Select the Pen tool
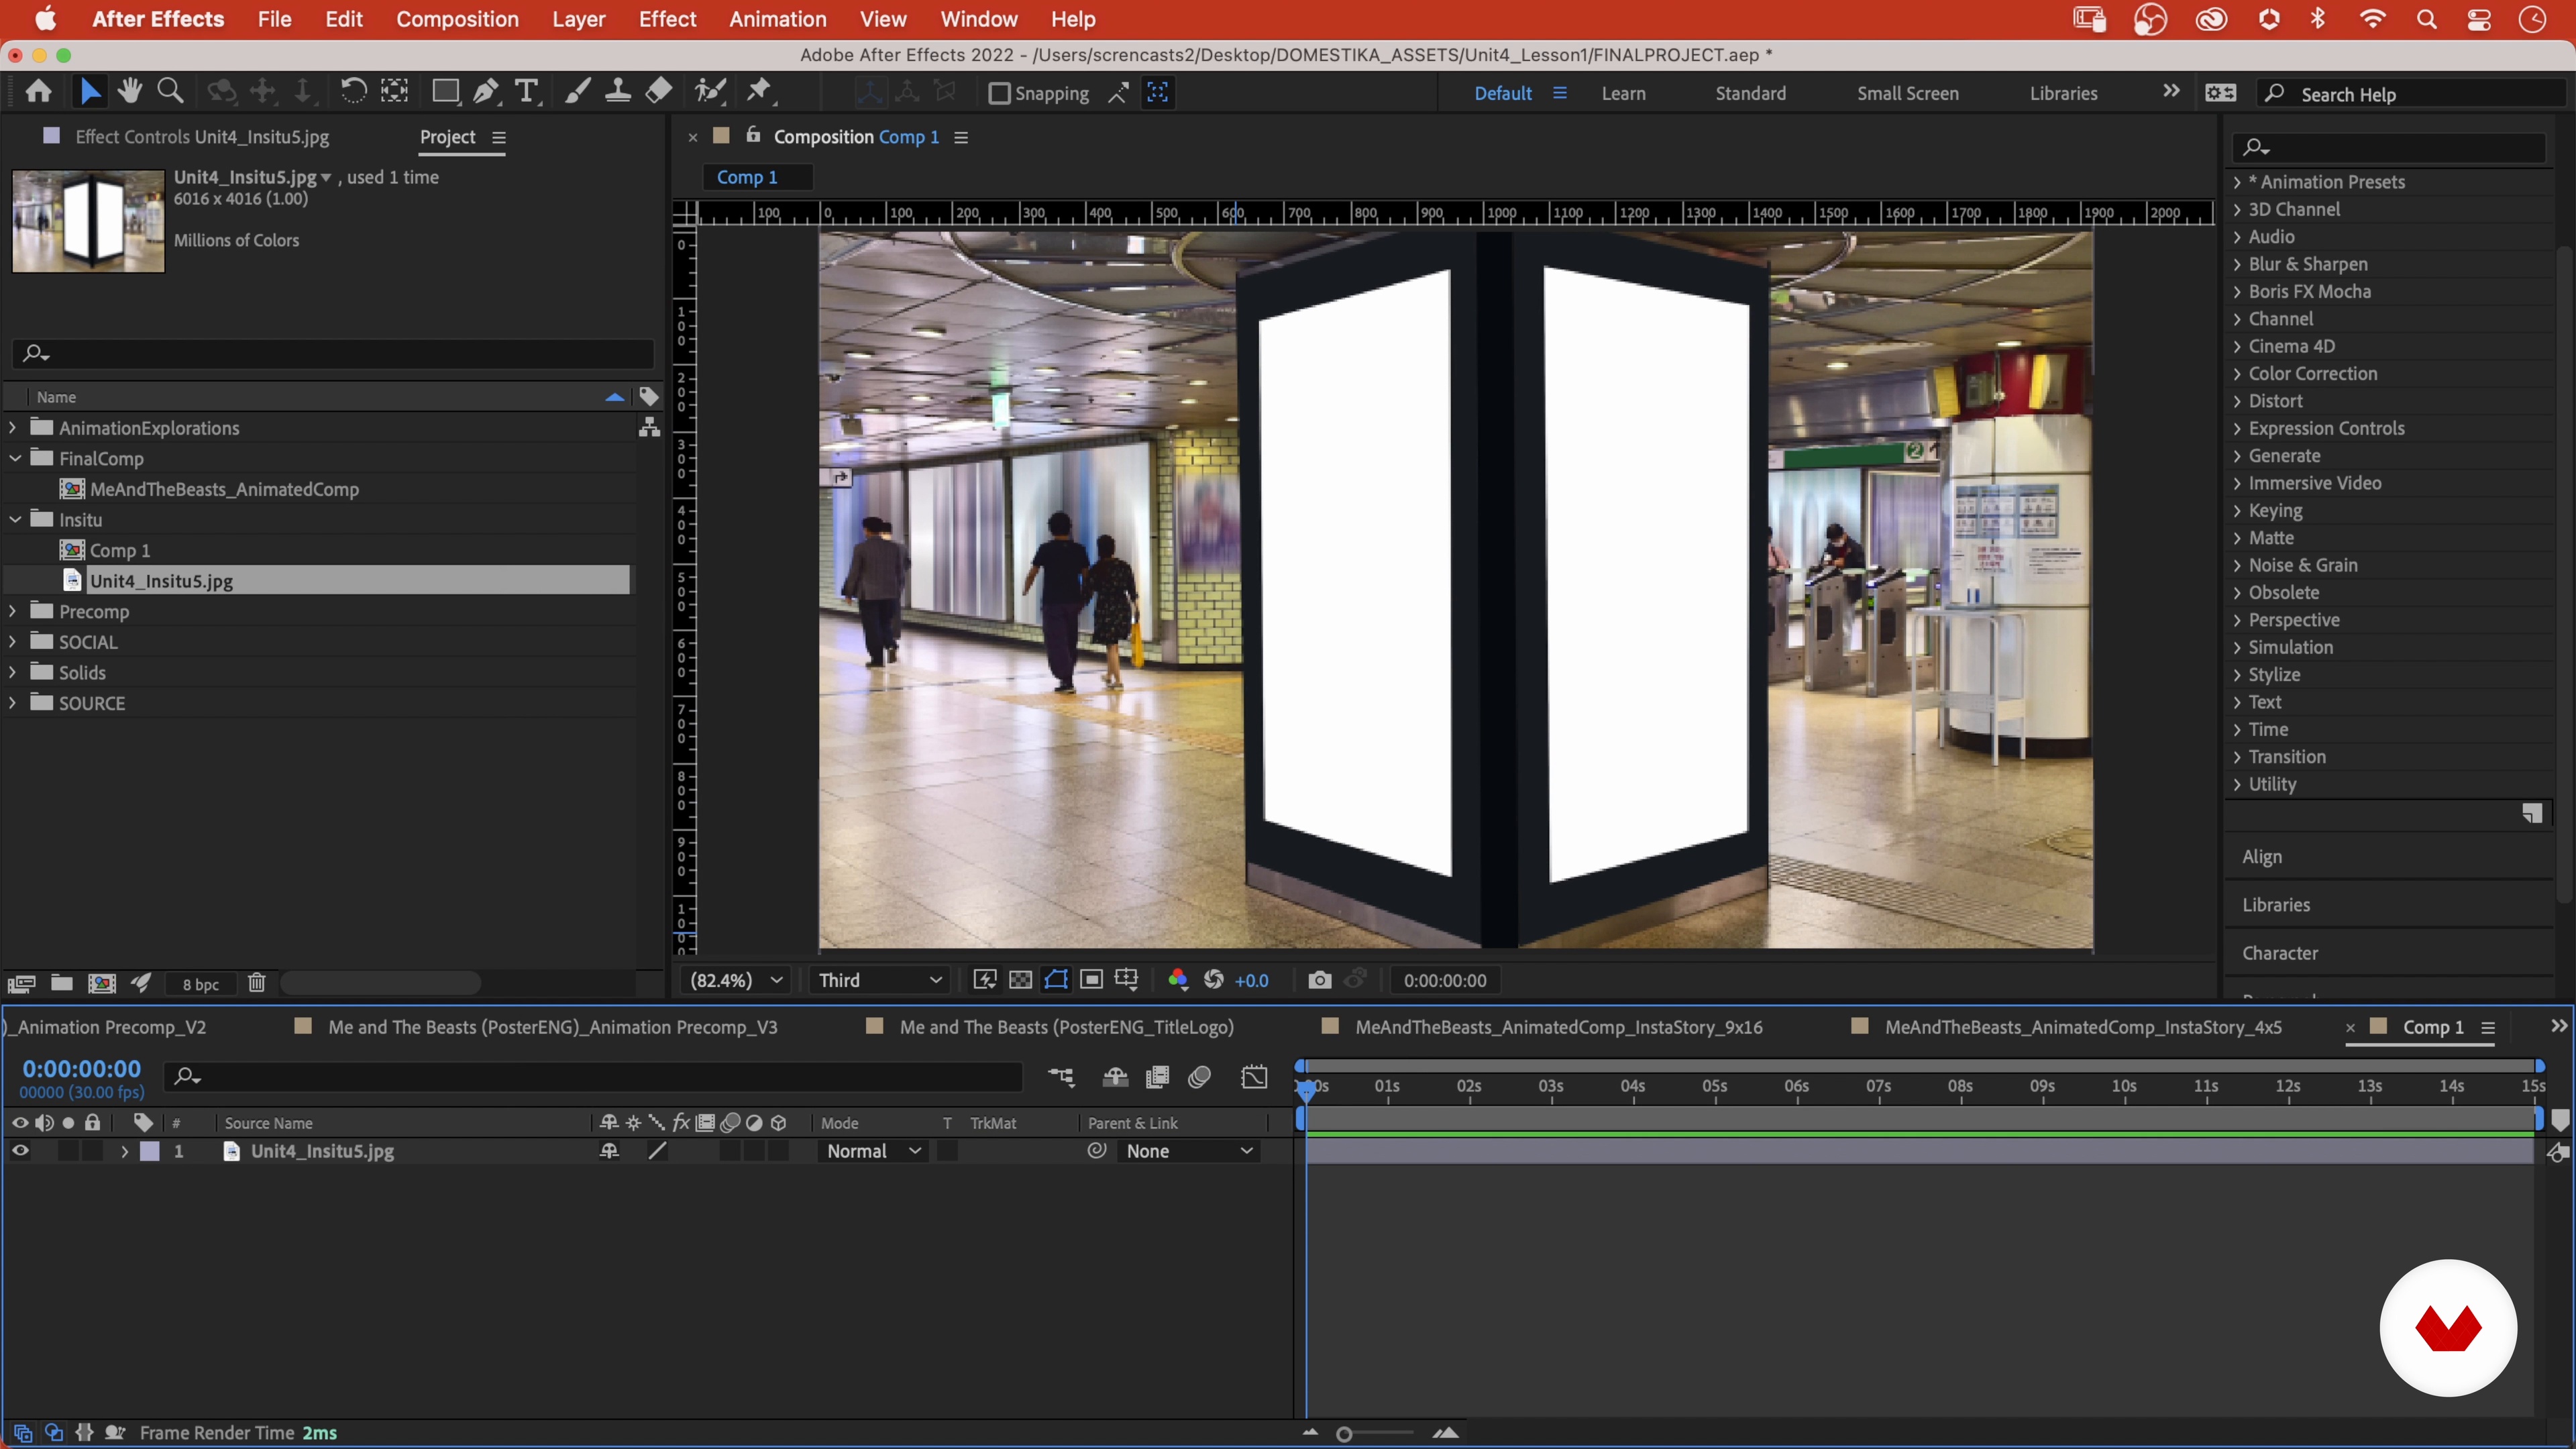The width and height of the screenshot is (2576, 1449). (486, 92)
